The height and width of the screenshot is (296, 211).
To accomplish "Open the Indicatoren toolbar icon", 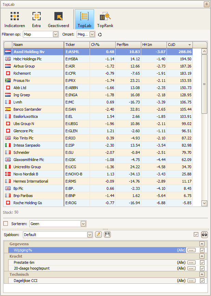I will pos(14,19).
